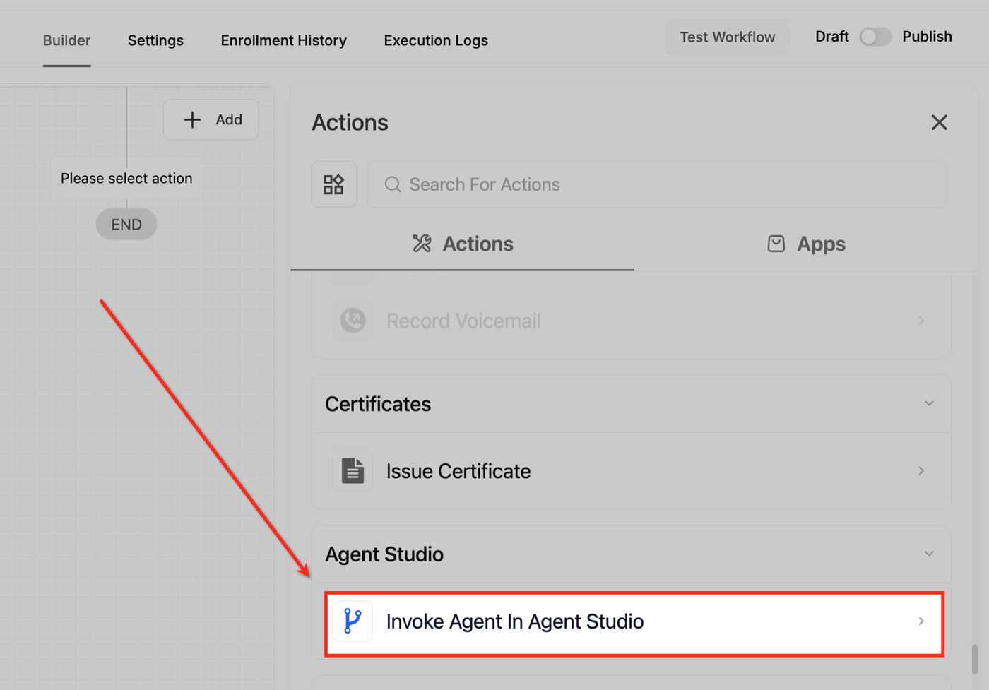Collapse the Agent Studio section

tap(929, 554)
